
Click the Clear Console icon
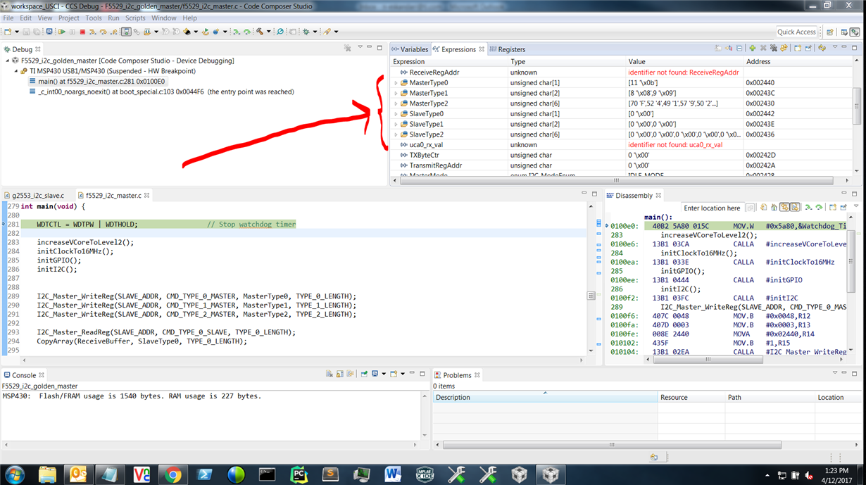click(329, 374)
